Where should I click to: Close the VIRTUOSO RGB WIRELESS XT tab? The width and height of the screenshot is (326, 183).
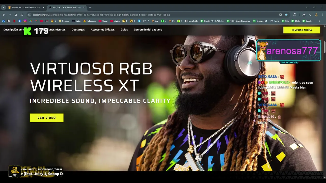[84, 7]
